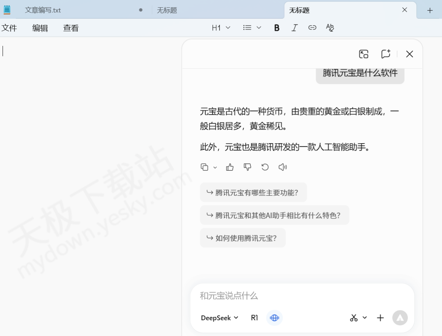The image size is (442, 336).
Task: Click 腾讯元宝有哪些主要功能? suggestion
Action: click(x=253, y=192)
